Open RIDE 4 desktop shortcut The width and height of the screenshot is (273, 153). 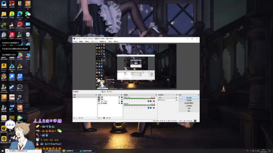[12, 108]
